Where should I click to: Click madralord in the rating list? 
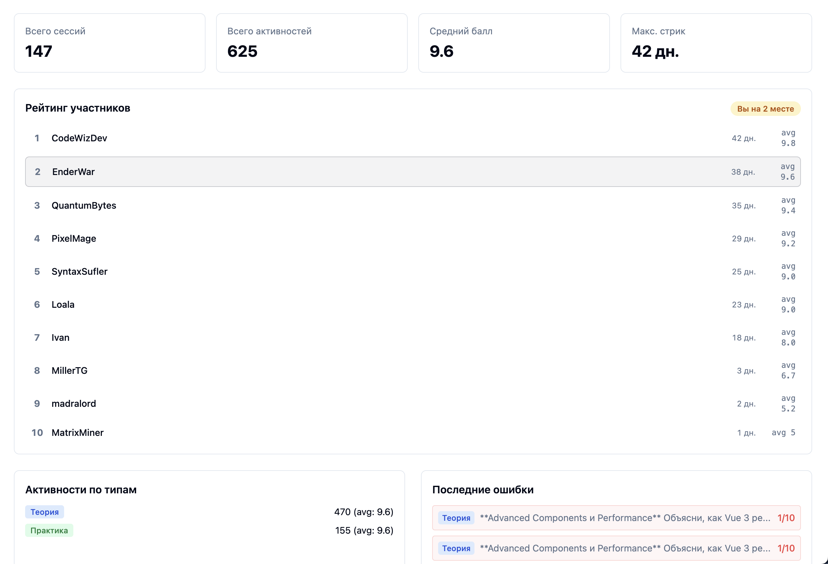[x=74, y=404]
